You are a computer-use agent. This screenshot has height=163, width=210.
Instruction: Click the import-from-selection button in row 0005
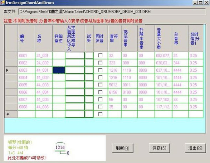[x=75, y=85]
